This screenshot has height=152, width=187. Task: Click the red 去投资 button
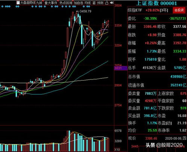179,10
